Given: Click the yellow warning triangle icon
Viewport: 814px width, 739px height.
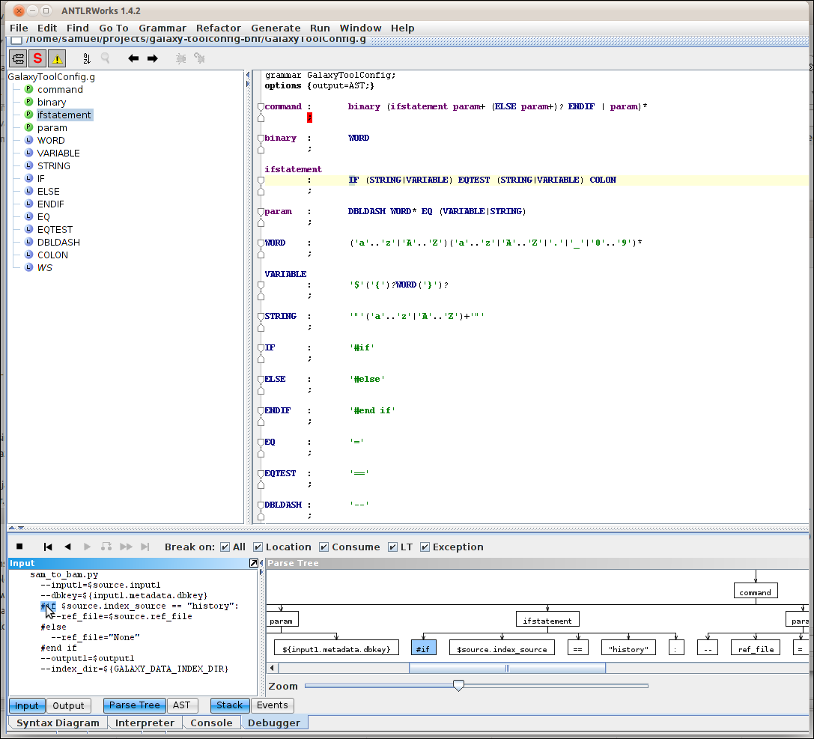Looking at the screenshot, I should coord(57,58).
